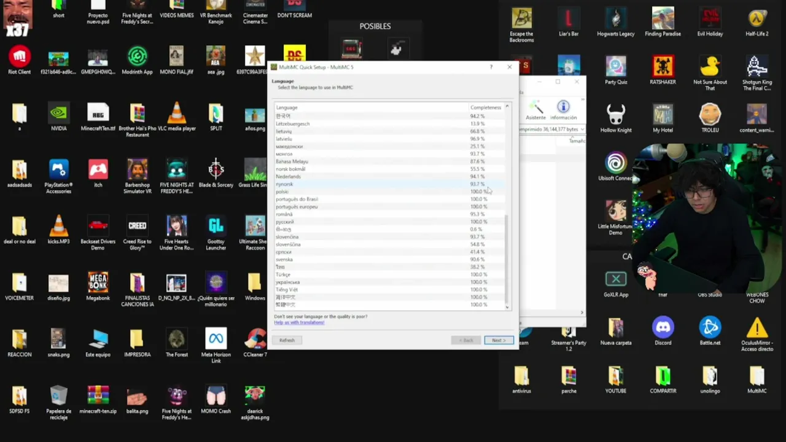The image size is (786, 442).
Task: Select the Nederlands language row
Action: 389,176
